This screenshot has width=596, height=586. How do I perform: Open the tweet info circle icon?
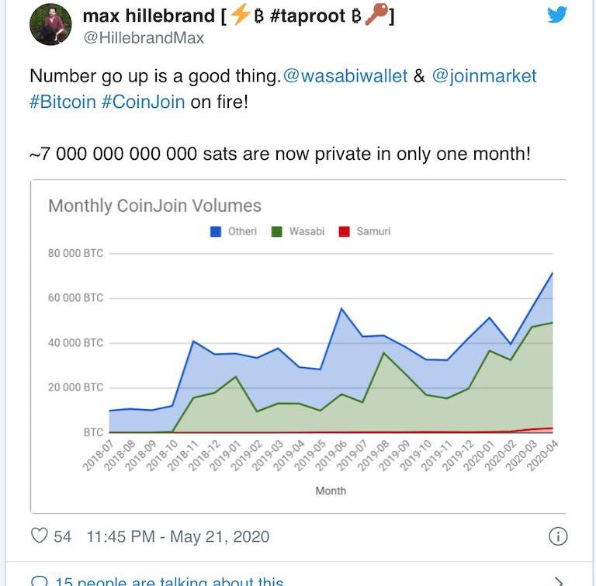click(558, 536)
